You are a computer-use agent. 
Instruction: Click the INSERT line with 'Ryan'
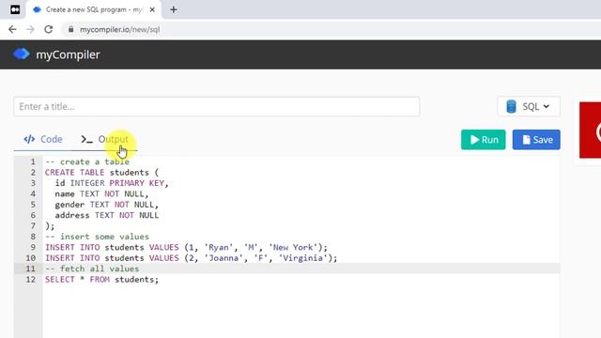(x=186, y=247)
